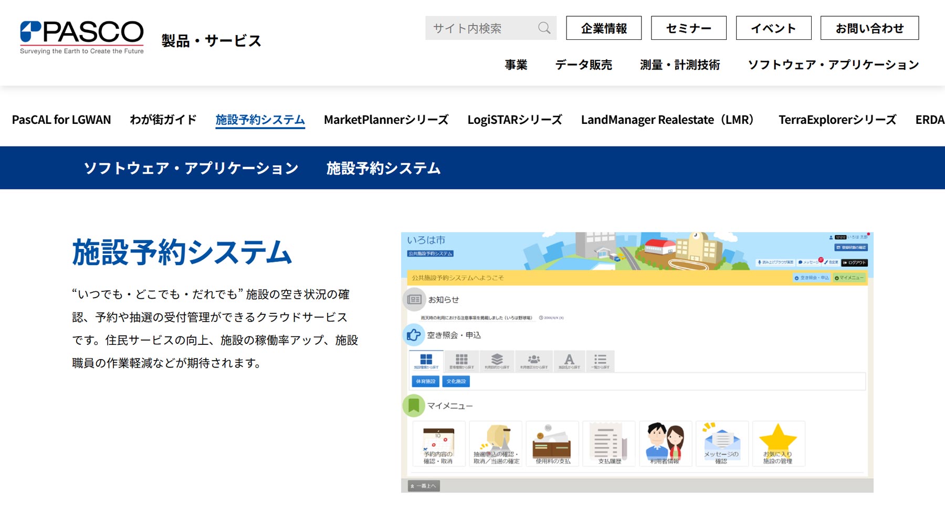Image resolution: width=945 pixels, height=515 pixels.
Task: Click the 体育施設 button in preview
Action: click(426, 382)
